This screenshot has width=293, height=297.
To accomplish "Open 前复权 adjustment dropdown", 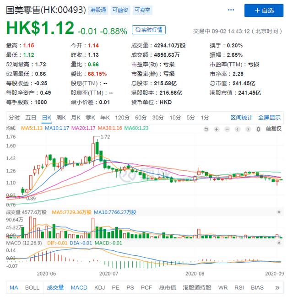I will point(273,129).
